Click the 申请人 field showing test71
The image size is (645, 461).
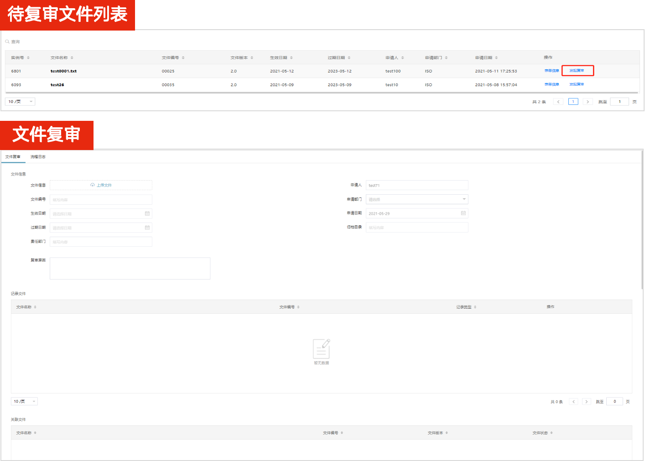click(x=417, y=185)
